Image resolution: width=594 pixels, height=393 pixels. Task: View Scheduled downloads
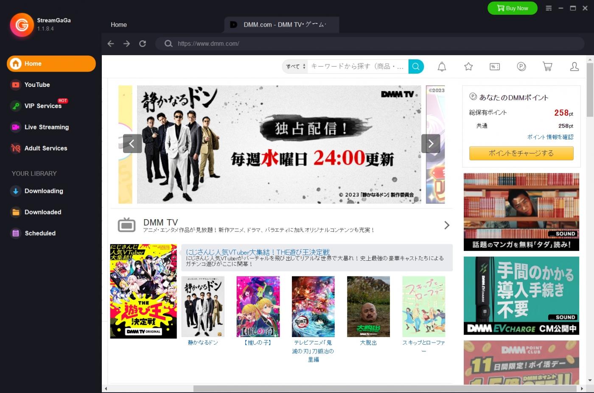(40, 233)
